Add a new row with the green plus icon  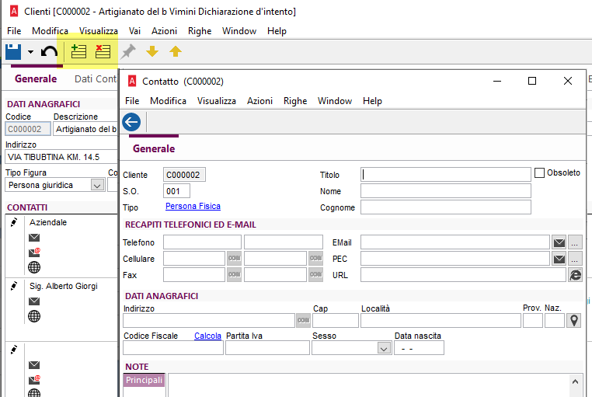pyautogui.click(x=78, y=51)
